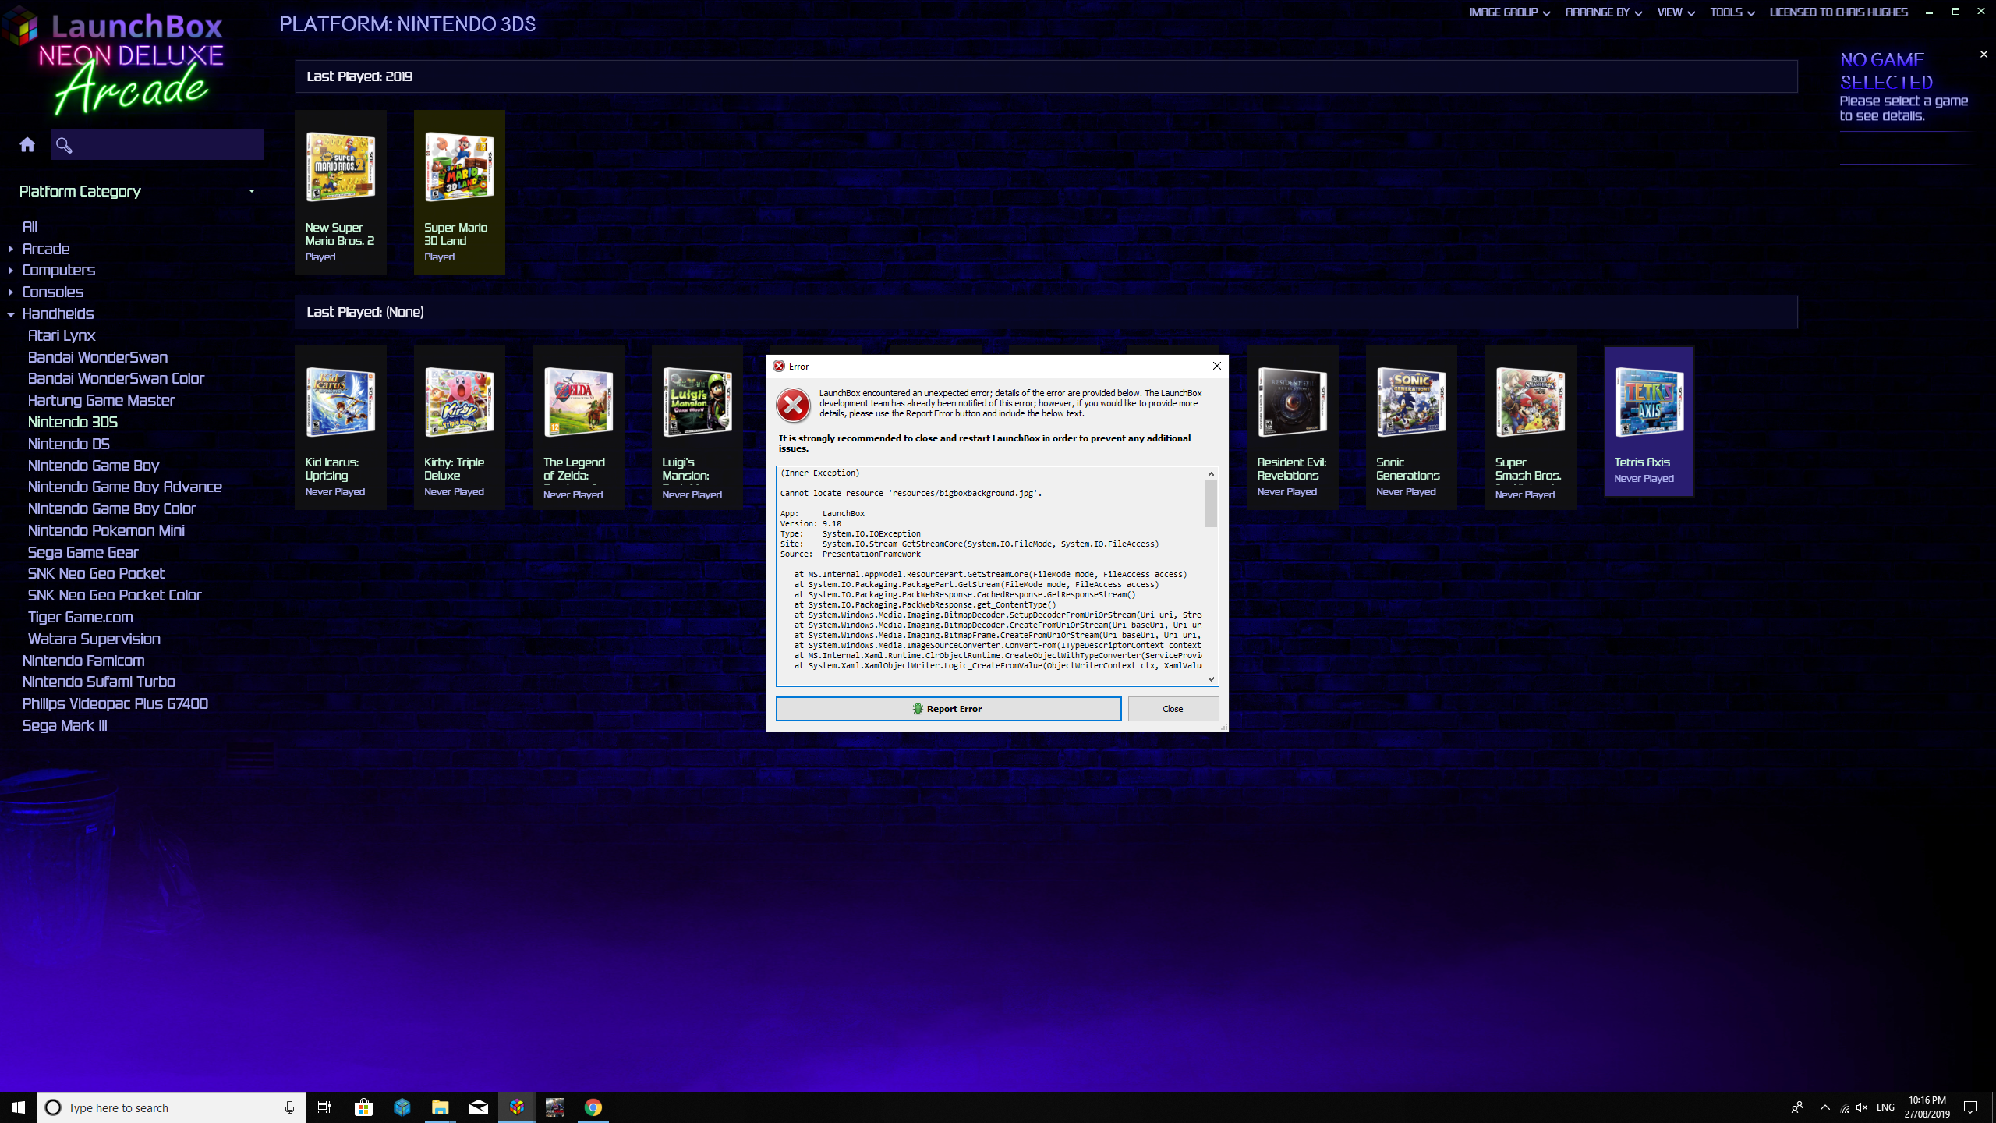Select Atari Lynx platform
This screenshot has width=1996, height=1123.
pos(62,335)
